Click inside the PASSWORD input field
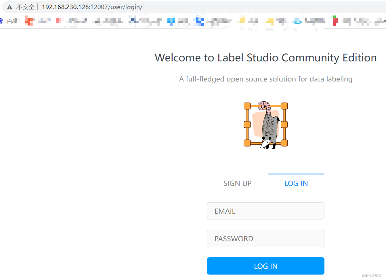This screenshot has width=386, height=280. [x=265, y=238]
